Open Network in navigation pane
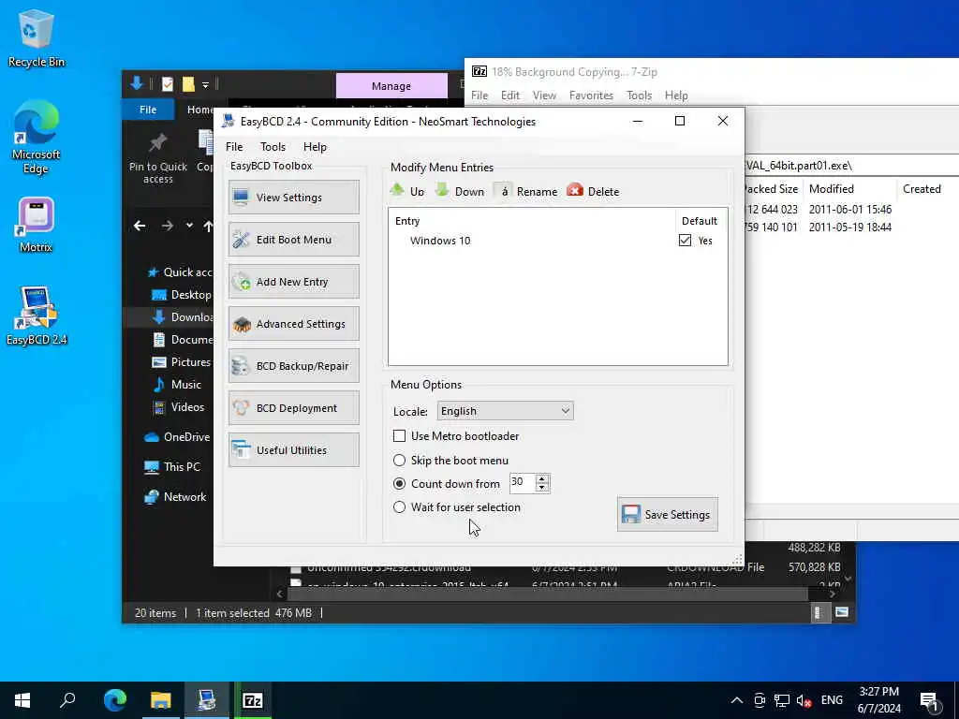This screenshot has width=959, height=719. [x=175, y=497]
